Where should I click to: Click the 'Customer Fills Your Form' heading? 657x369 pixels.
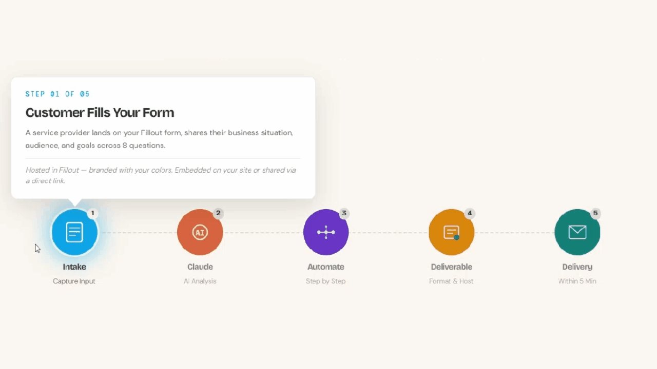[100, 113]
